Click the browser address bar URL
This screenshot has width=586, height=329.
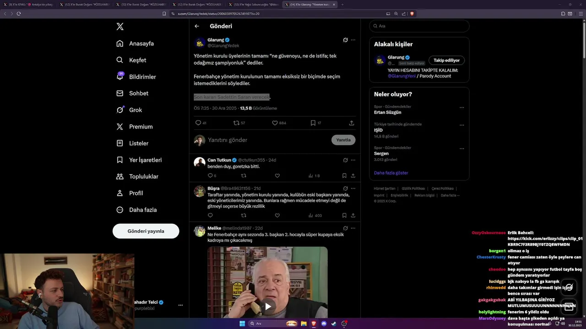pos(219,14)
